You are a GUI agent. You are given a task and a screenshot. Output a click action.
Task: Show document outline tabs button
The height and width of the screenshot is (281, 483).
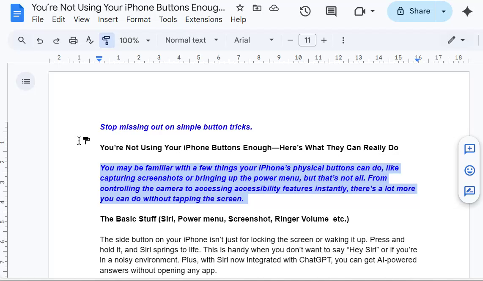pos(26,81)
